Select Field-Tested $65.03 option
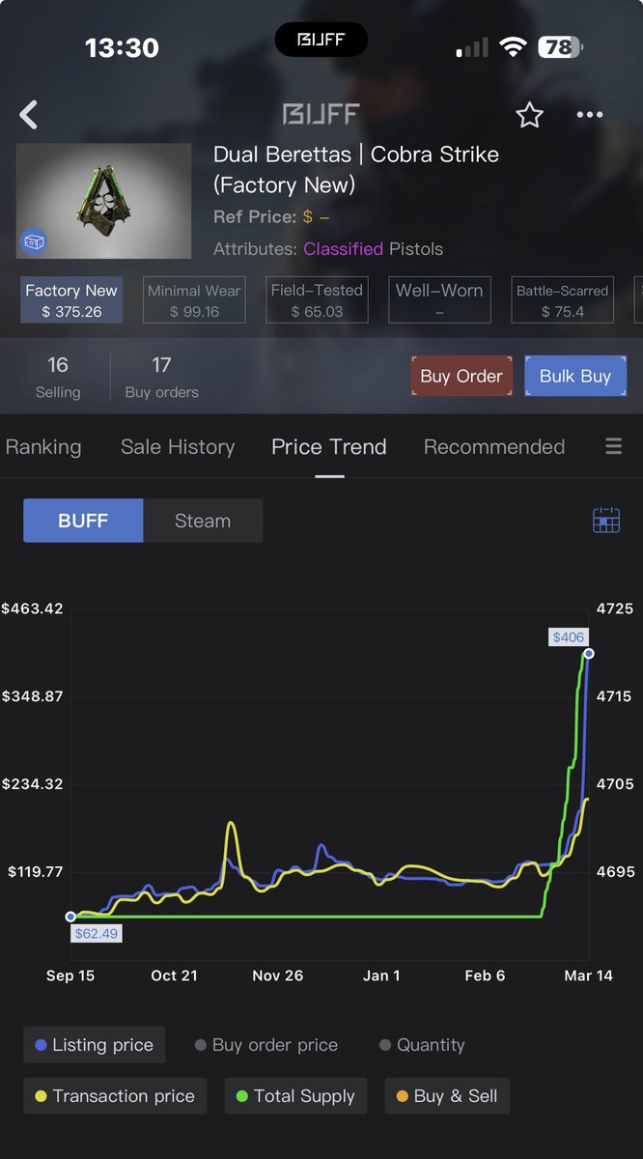643x1159 pixels. pos(317,300)
